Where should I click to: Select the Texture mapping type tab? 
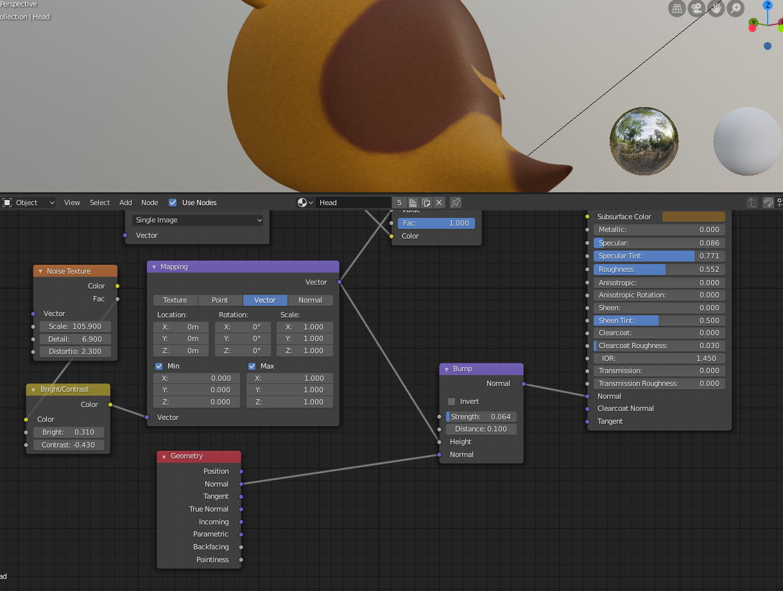tap(175, 300)
